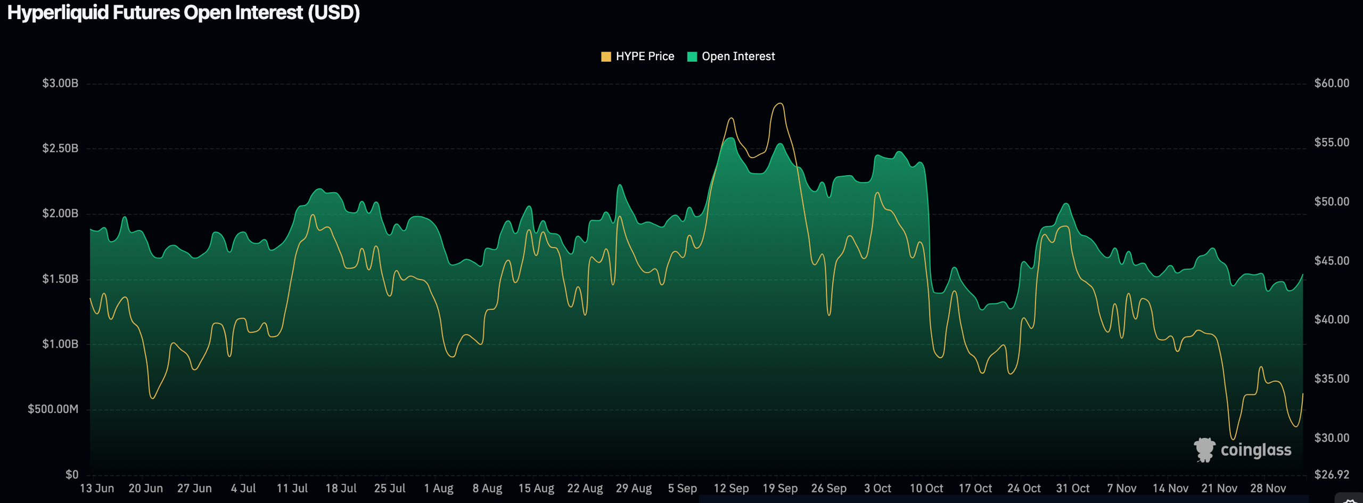This screenshot has height=503, width=1363.
Task: Click the $0 label at axis bottom
Action: click(71, 475)
